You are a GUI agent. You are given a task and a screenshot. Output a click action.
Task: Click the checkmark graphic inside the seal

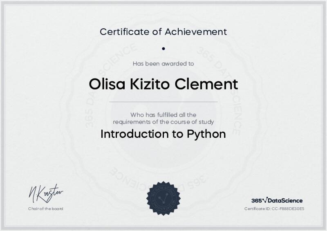163,198
